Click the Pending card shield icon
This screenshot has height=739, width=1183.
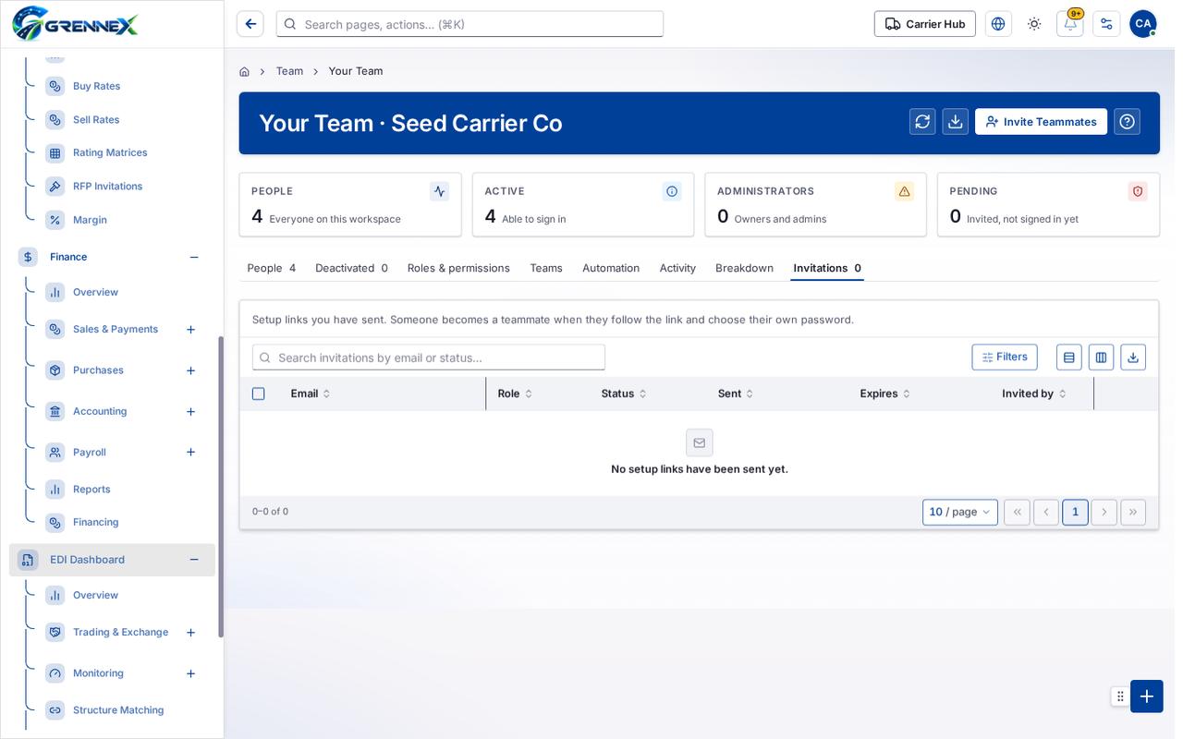pos(1138,191)
